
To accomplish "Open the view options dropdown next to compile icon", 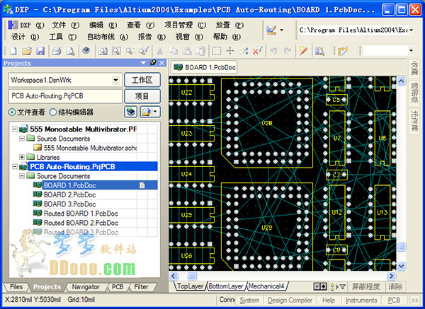I will [x=155, y=112].
